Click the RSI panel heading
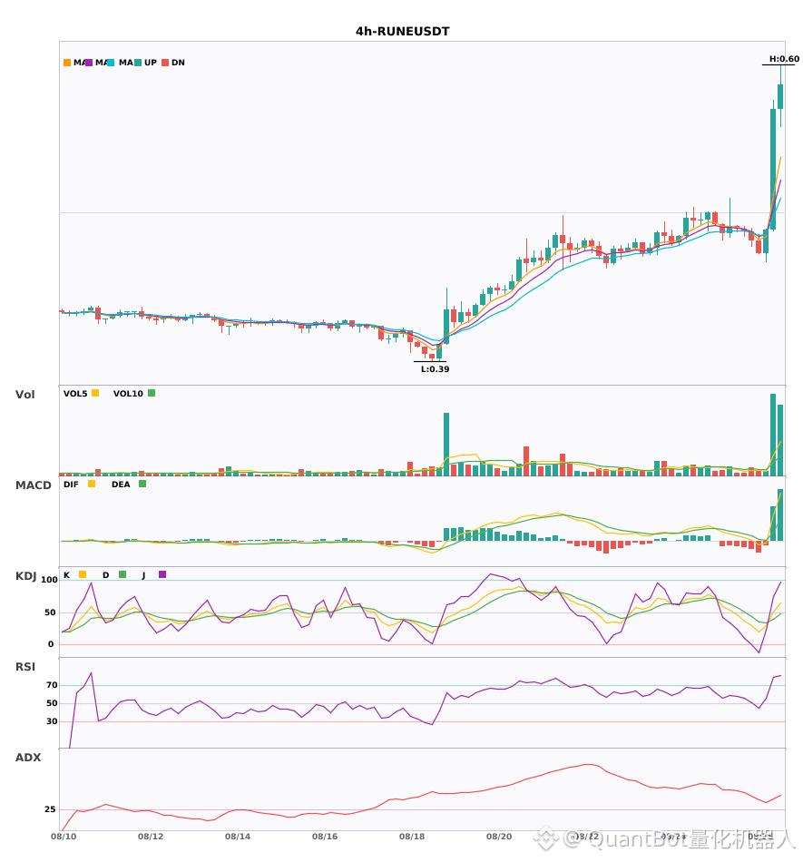The width and height of the screenshot is (803, 862). click(25, 667)
